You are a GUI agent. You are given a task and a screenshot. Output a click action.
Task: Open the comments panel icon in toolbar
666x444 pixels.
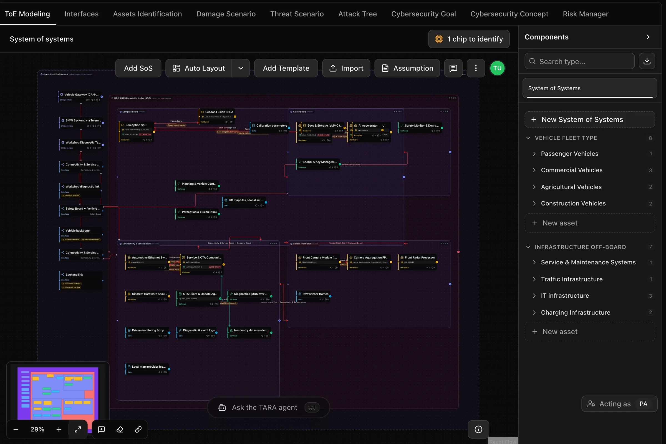pyautogui.click(x=453, y=68)
